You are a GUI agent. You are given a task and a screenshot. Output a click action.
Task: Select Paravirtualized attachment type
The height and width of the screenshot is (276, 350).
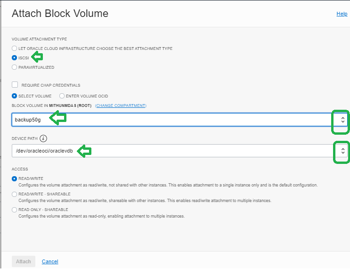(14, 67)
